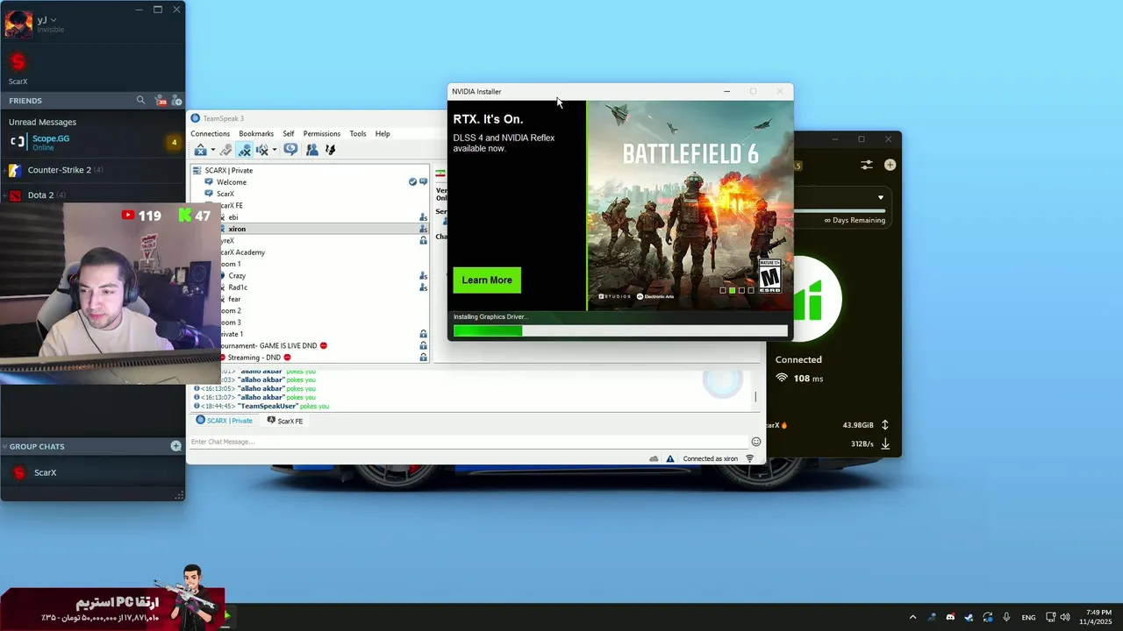Switch to SCARX | Private chat tab
The image size is (1123, 631).
(x=225, y=421)
